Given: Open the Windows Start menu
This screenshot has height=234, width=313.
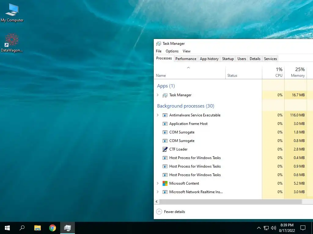Looking at the screenshot, I should tap(7, 228).
